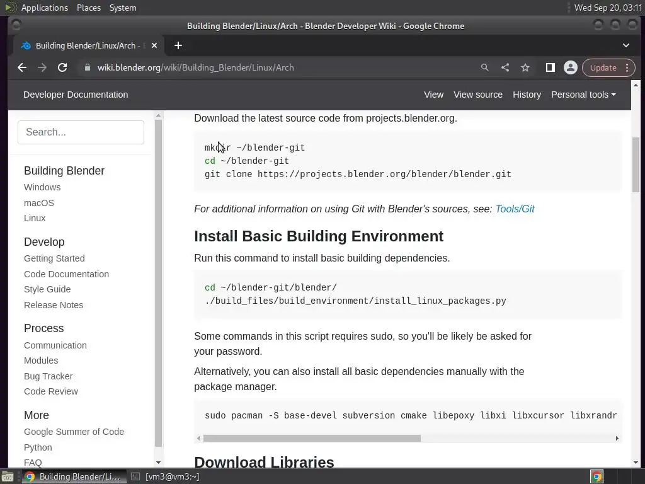Go to Developer Documentation home

point(76,95)
